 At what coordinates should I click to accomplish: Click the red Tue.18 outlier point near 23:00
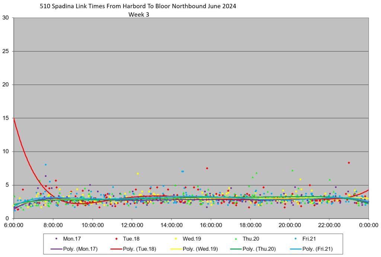click(x=349, y=162)
